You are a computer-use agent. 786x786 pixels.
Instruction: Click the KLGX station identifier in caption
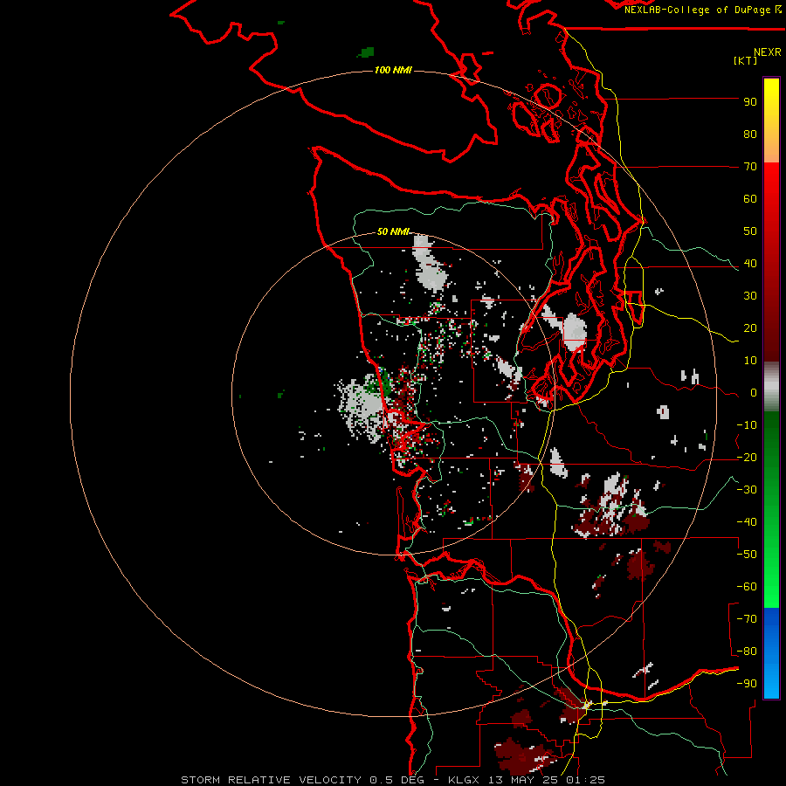467,780
